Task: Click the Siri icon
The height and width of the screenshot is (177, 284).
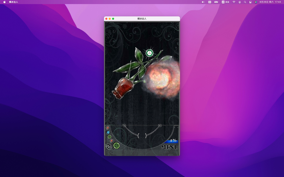Action: pyautogui.click(x=256, y=2)
